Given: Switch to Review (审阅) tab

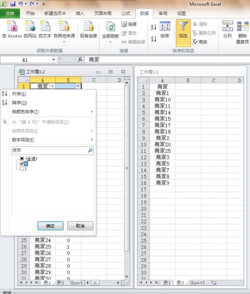Looking at the screenshot, I should click(163, 13).
